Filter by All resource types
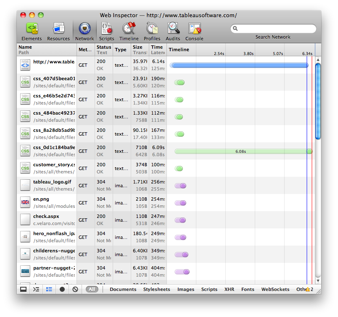This screenshot has height=317, width=338. 92,289
